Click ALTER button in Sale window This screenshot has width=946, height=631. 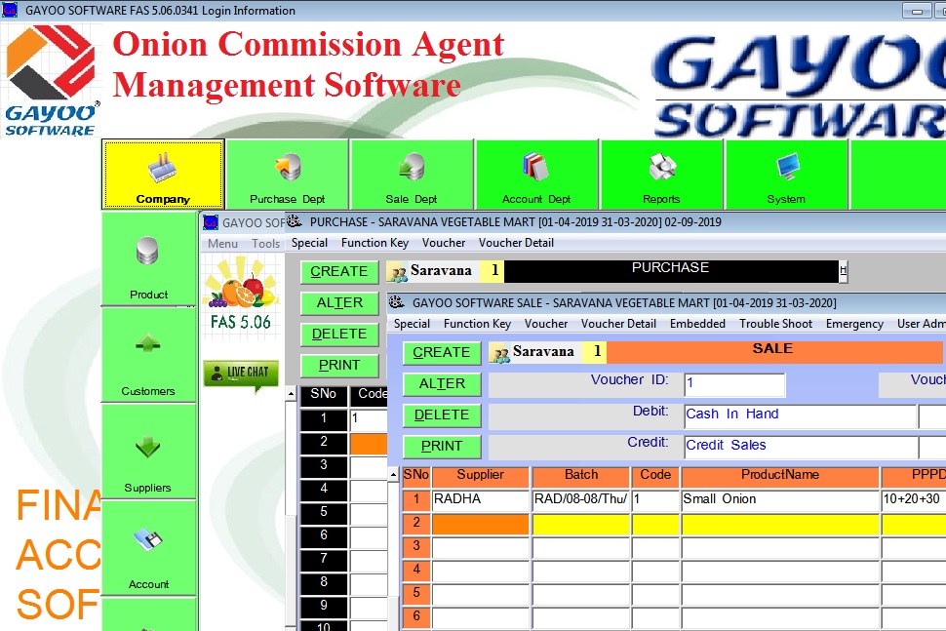442,383
